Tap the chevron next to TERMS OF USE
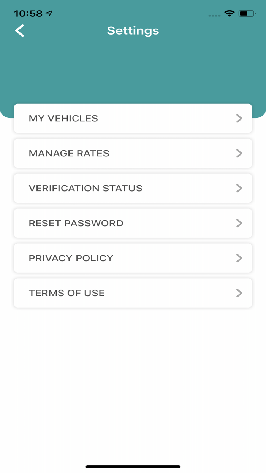The height and width of the screenshot is (473, 266). (x=239, y=293)
